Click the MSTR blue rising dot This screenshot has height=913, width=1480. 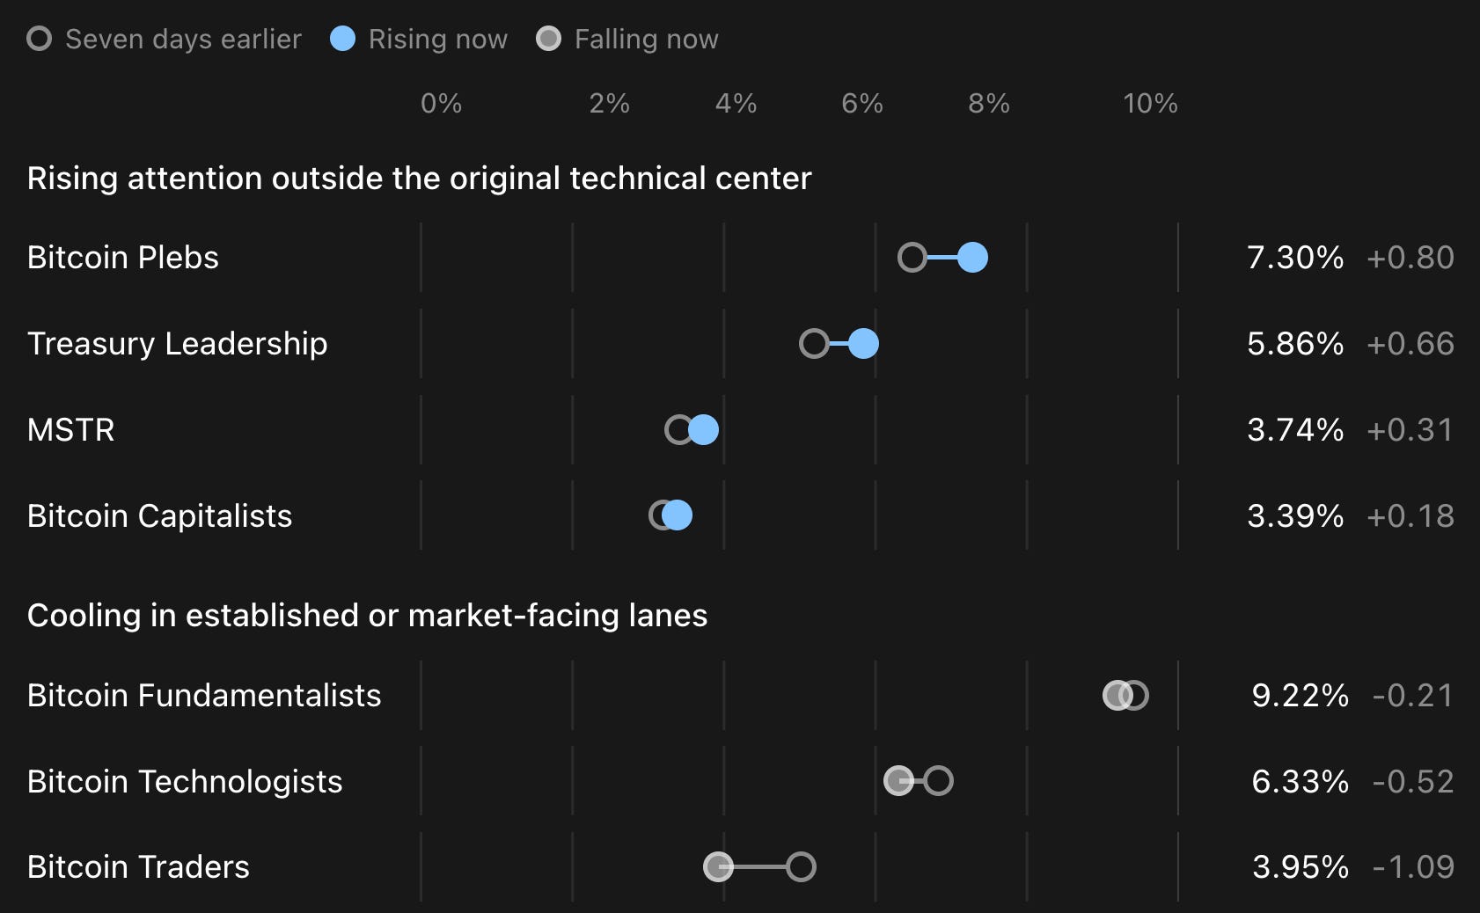point(703,430)
